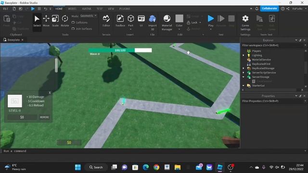Switch to the PLUGINS tab
This screenshot has height=173, width=308.
tap(125, 9)
